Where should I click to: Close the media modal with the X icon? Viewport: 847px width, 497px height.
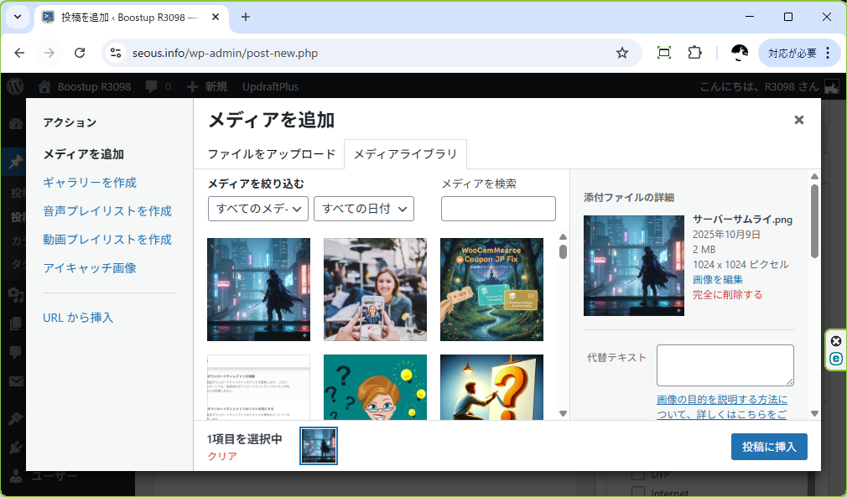tap(798, 120)
